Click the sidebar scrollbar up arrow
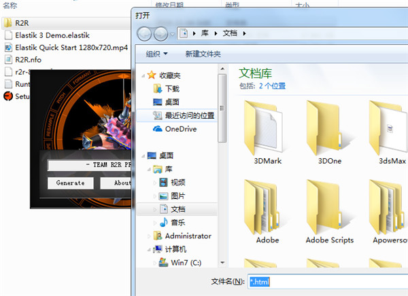The width and height of the screenshot is (408, 296). (222, 69)
